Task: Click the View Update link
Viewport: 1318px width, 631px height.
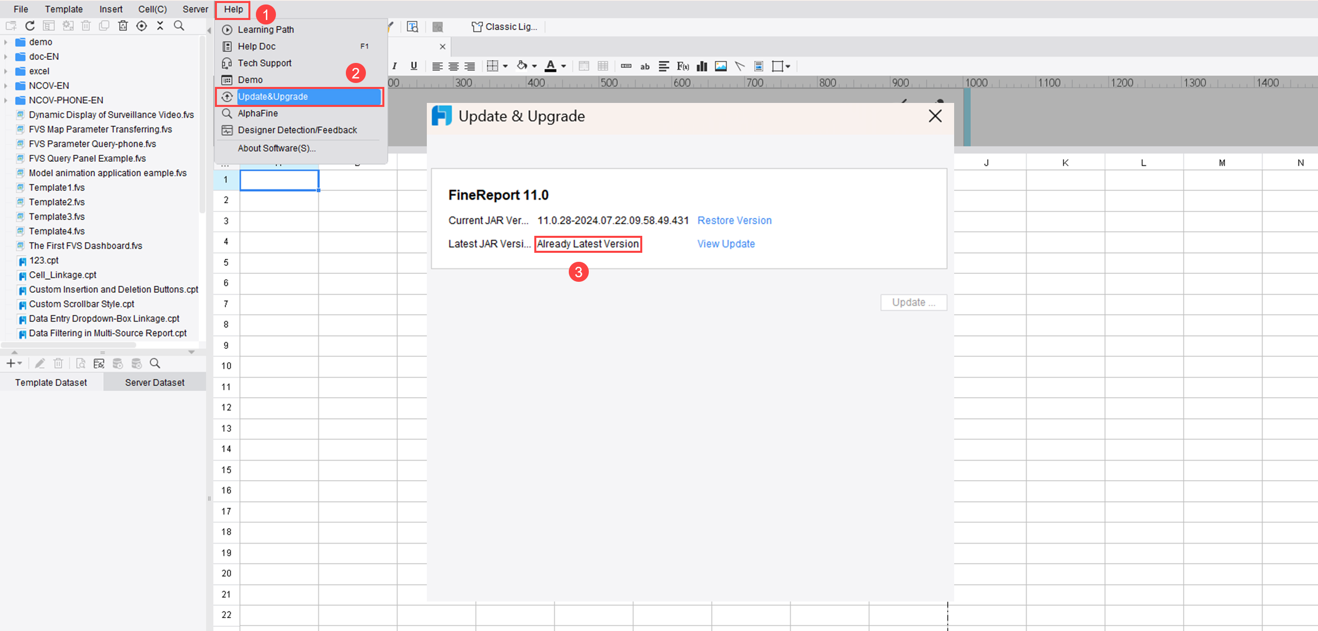Action: (x=726, y=244)
